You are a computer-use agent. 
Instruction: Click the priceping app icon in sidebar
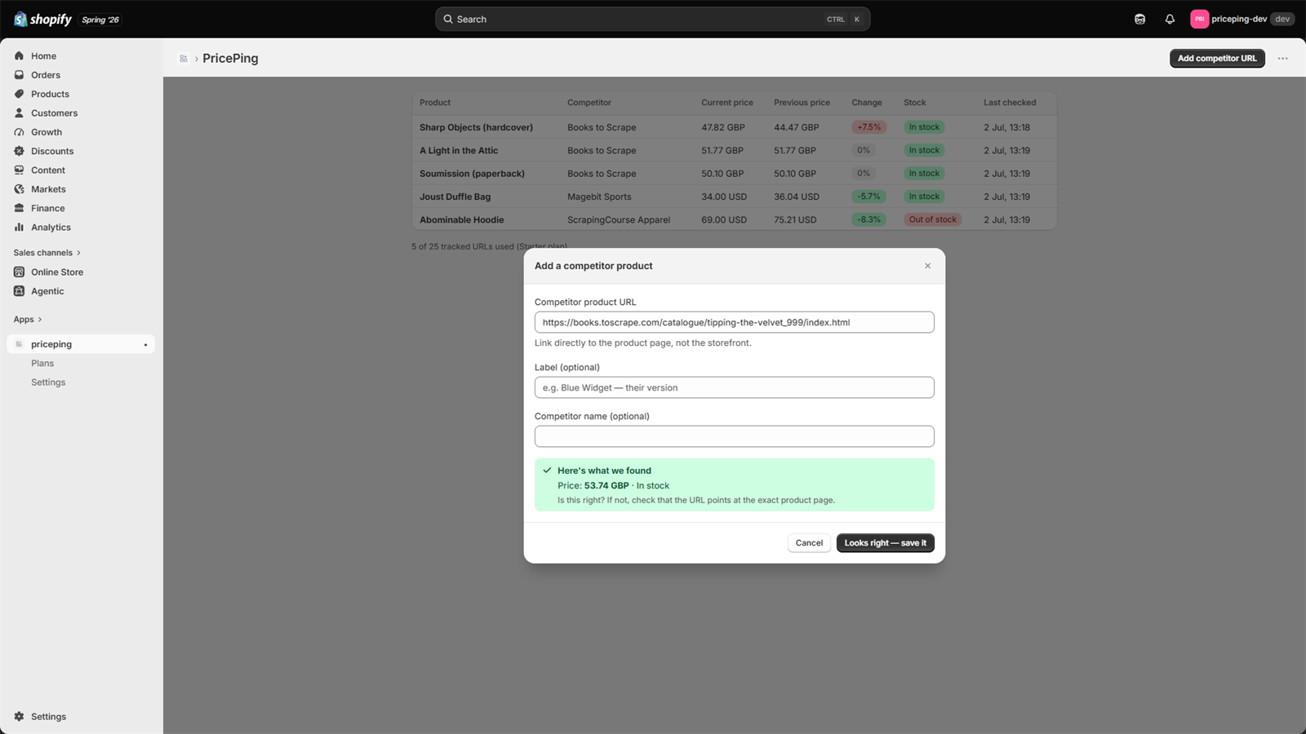(19, 344)
